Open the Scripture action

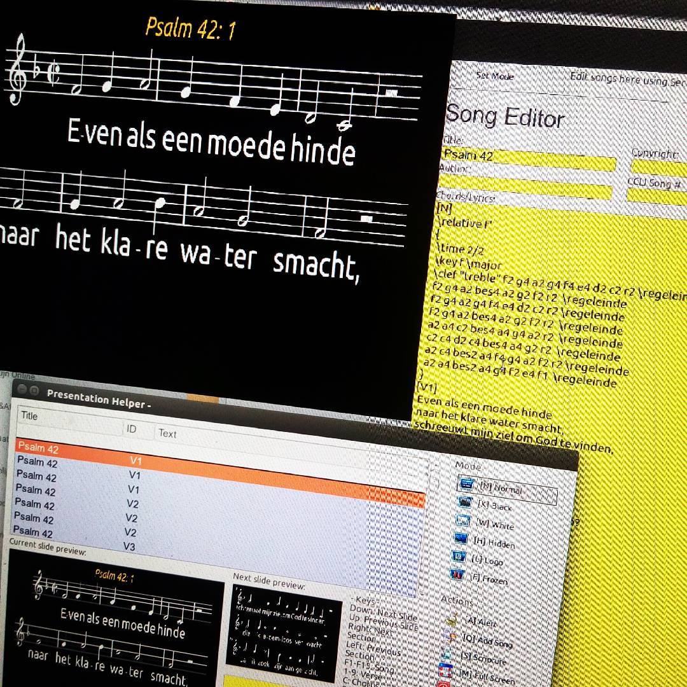[x=446, y=654]
